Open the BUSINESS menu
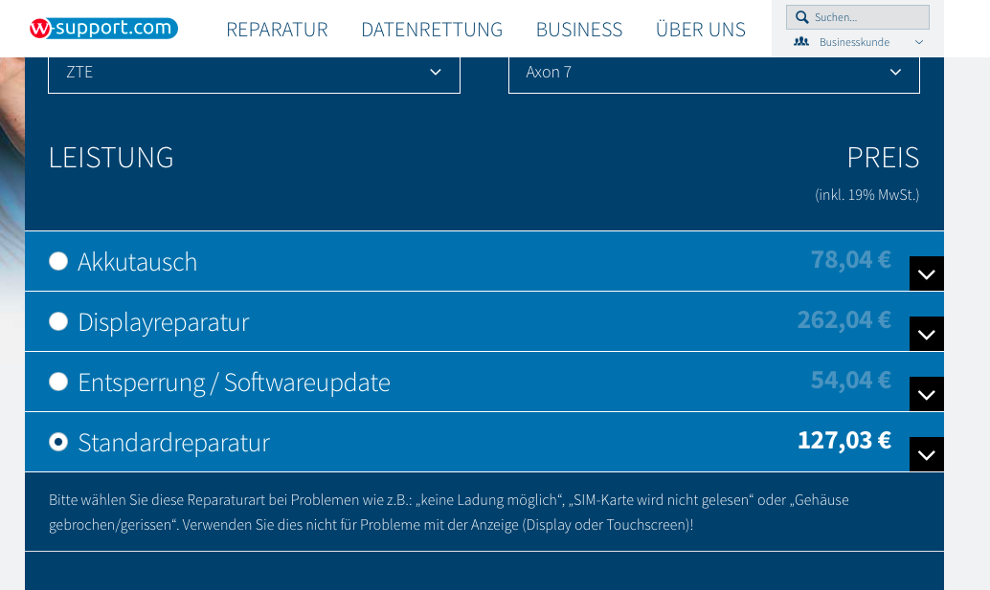This screenshot has width=990, height=590. 579,29
